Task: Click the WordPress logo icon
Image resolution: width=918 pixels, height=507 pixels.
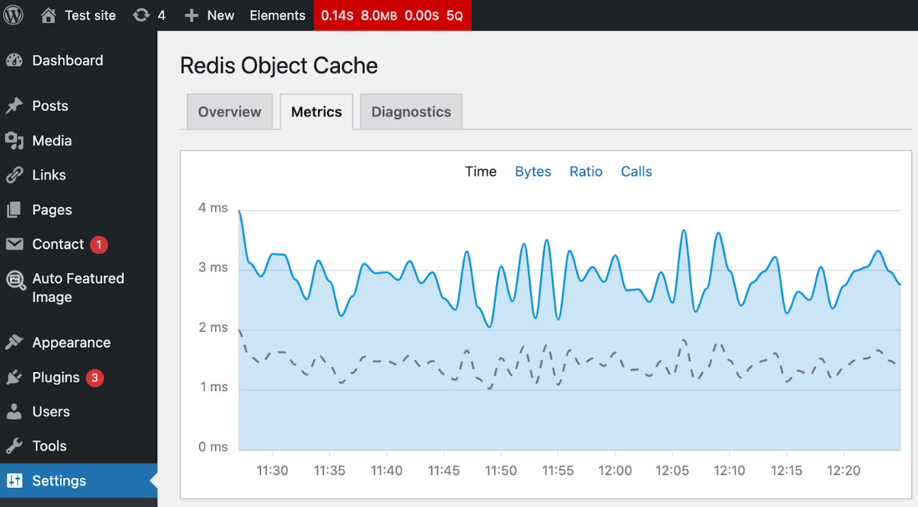Action: 13,15
